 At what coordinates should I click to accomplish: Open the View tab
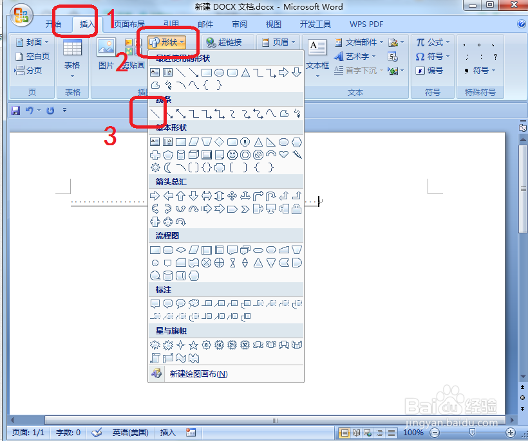tap(274, 24)
